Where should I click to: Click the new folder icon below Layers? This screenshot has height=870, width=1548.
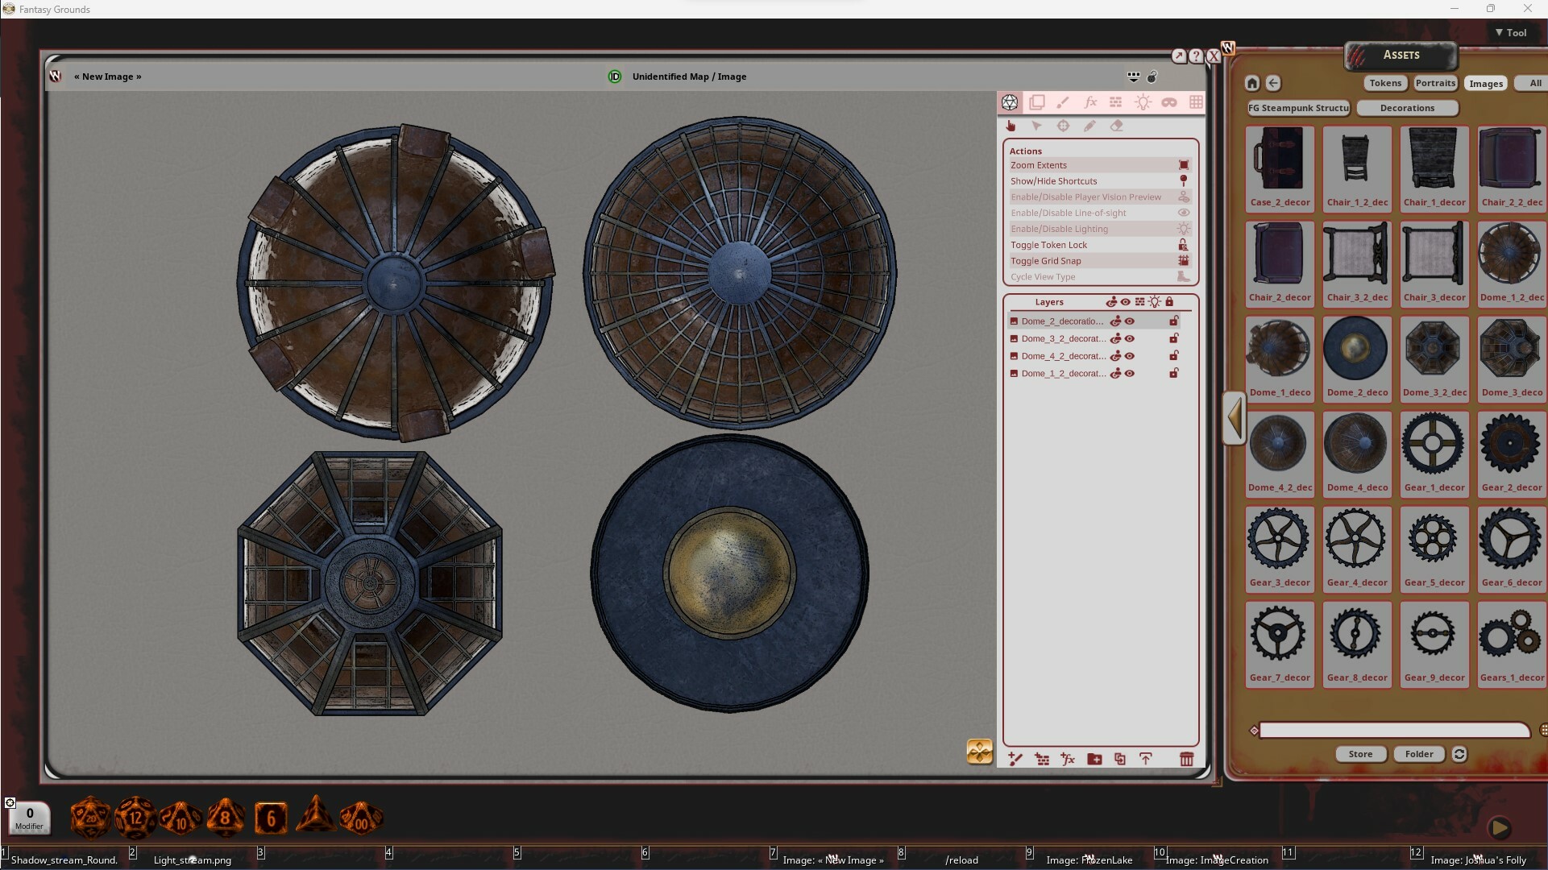pos(1094,758)
